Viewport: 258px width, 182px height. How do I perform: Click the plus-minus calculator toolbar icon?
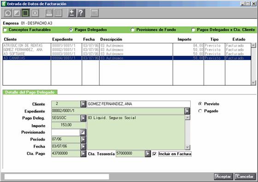pos(72,13)
